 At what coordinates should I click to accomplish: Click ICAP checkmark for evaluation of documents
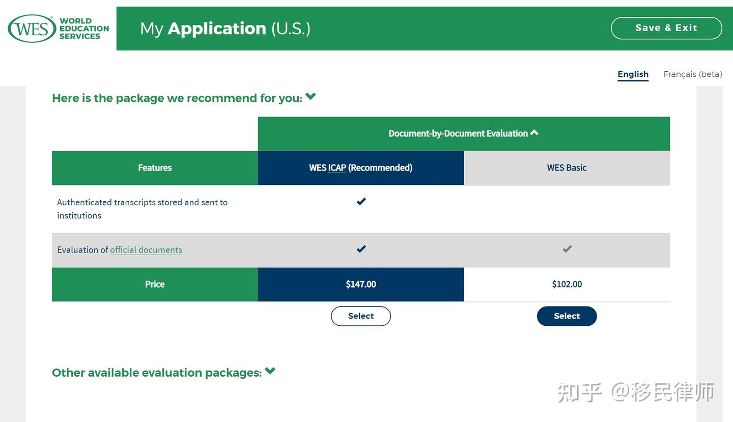pos(361,249)
